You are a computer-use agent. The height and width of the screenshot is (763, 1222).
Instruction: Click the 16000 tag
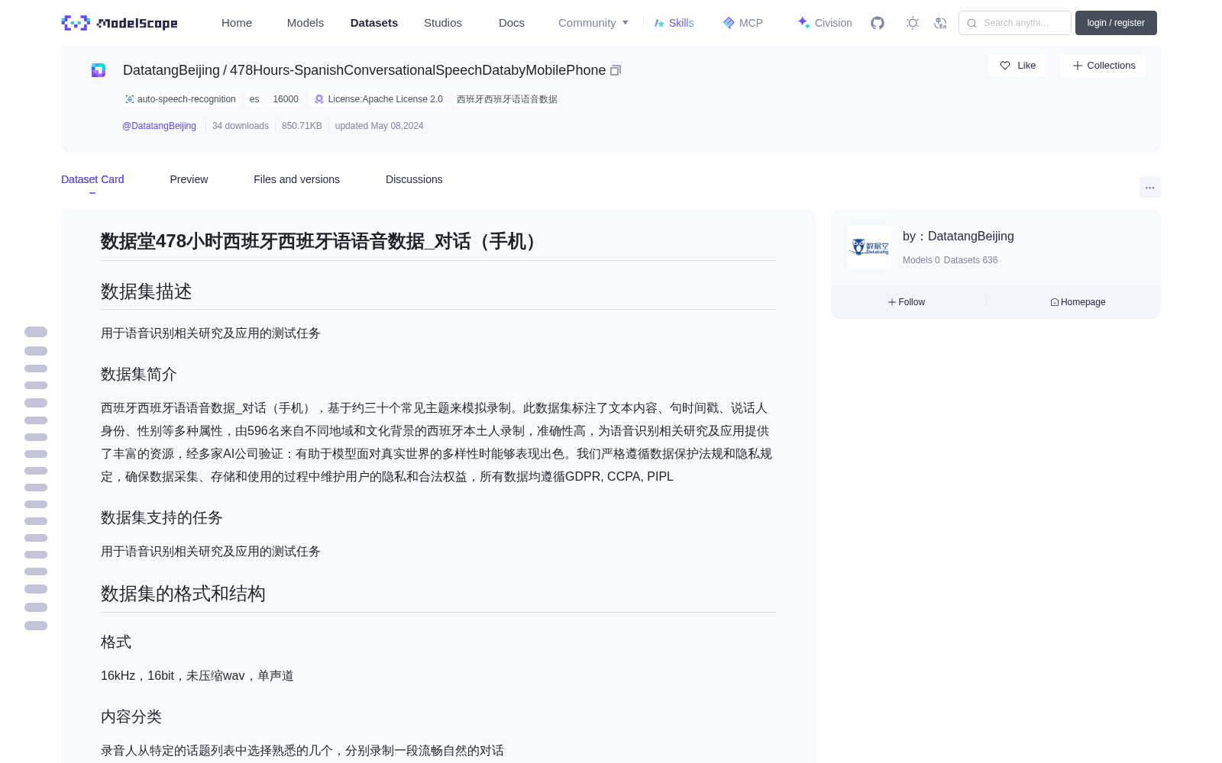[x=286, y=99]
